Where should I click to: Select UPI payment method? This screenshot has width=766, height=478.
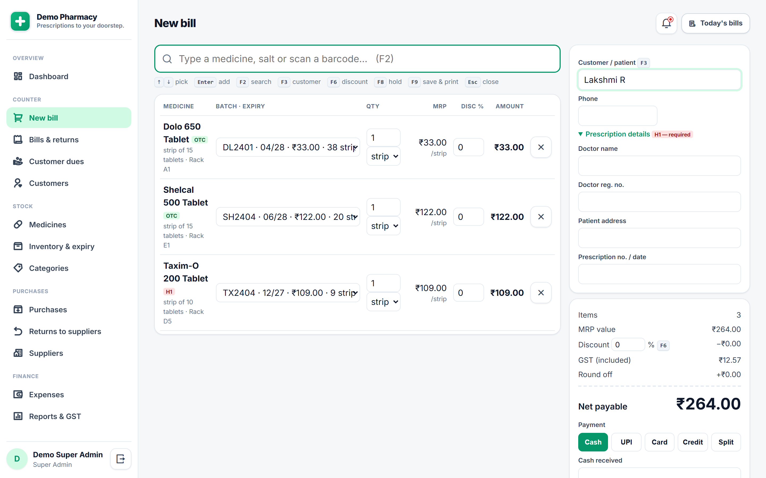626,442
